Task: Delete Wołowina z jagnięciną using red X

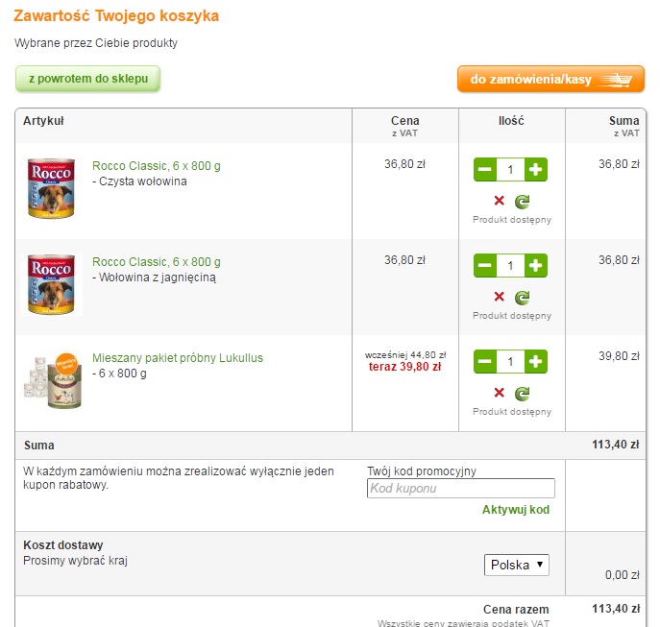Action: 500,297
